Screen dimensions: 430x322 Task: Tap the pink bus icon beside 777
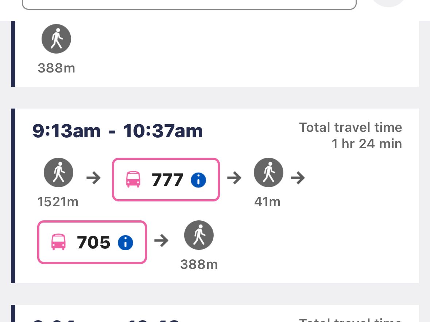click(133, 180)
